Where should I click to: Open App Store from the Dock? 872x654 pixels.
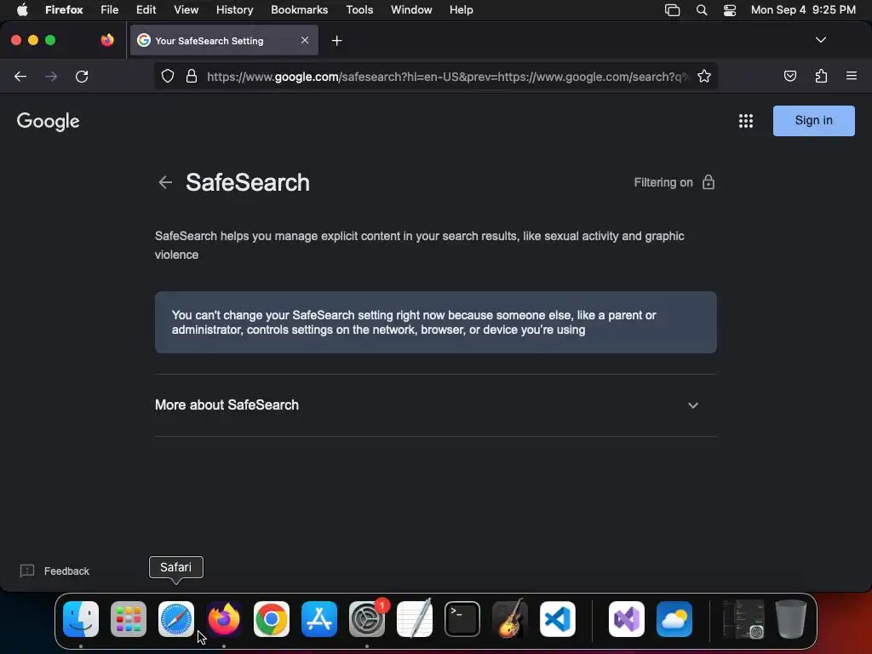(319, 619)
